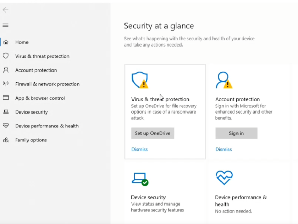Click the Set up OneDrive button
Screen dimensions: 298x224
[x=153, y=133]
